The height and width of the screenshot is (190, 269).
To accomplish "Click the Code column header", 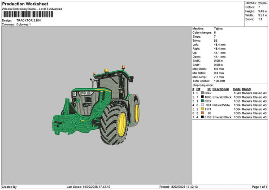I will (237, 89).
